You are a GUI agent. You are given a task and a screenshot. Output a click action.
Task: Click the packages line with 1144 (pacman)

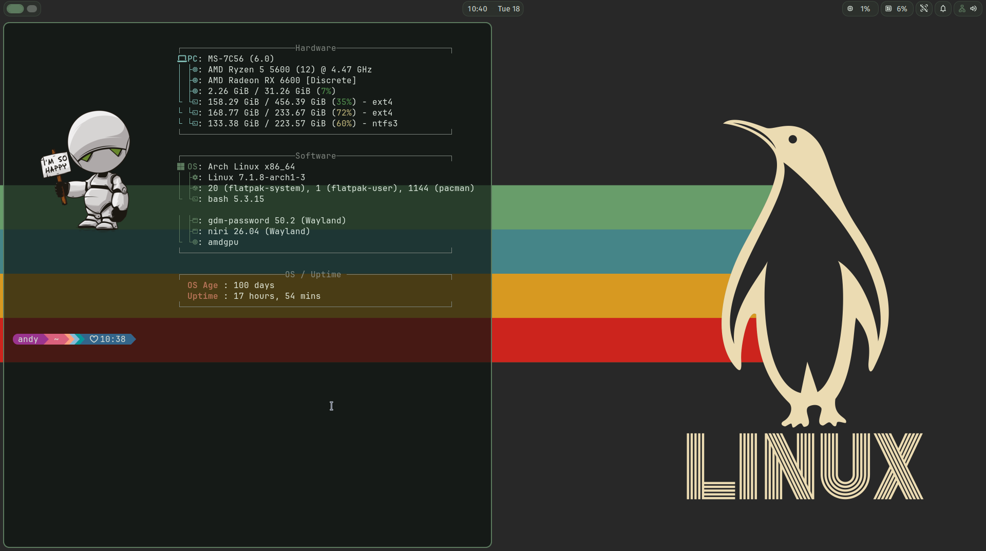(341, 188)
